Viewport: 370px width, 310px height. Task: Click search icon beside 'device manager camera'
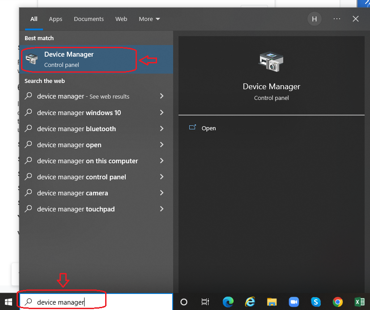pos(28,193)
